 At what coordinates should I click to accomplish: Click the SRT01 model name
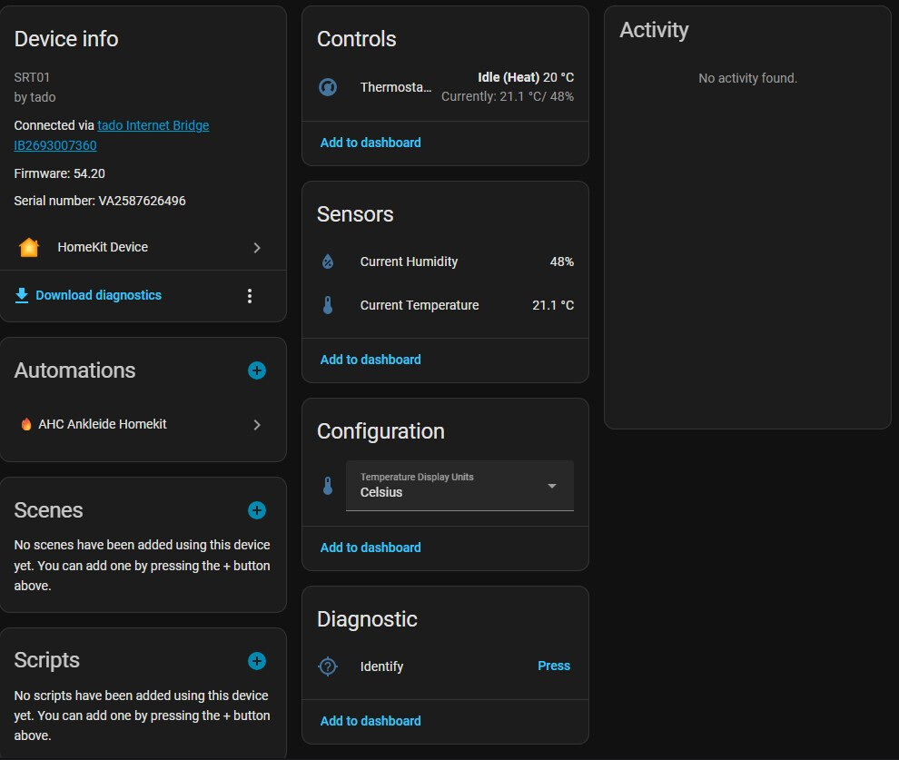(x=32, y=77)
